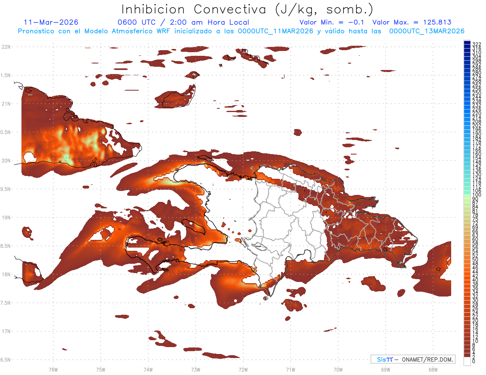The width and height of the screenshot is (486, 375).
Task: Click the 60 value on the color scale
Action: (x=475, y=239)
